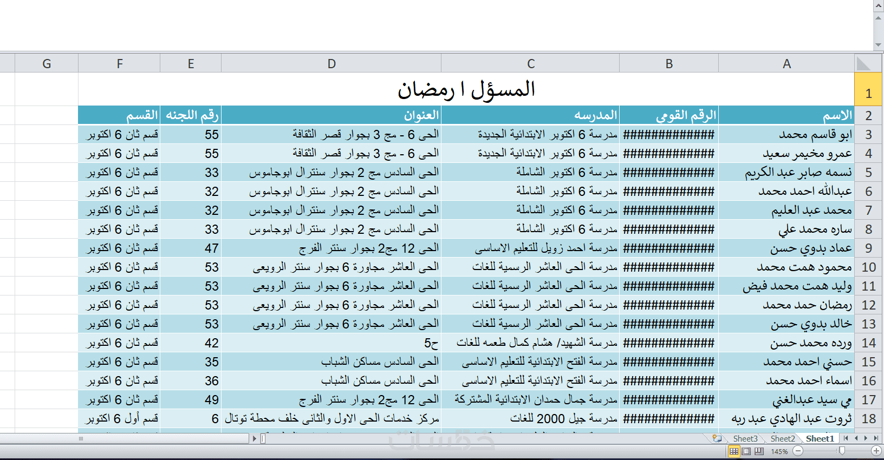The height and width of the screenshot is (460, 884).
Task: Select the address cell ح5
Action: [x=331, y=343]
